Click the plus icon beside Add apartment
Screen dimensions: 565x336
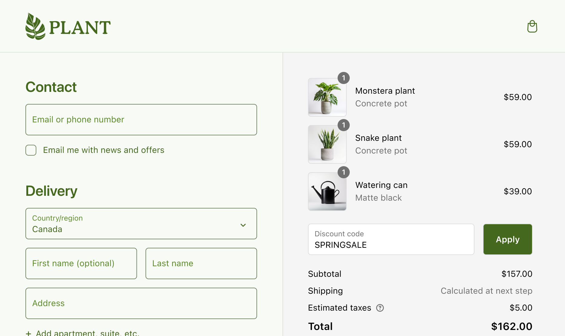point(28,333)
